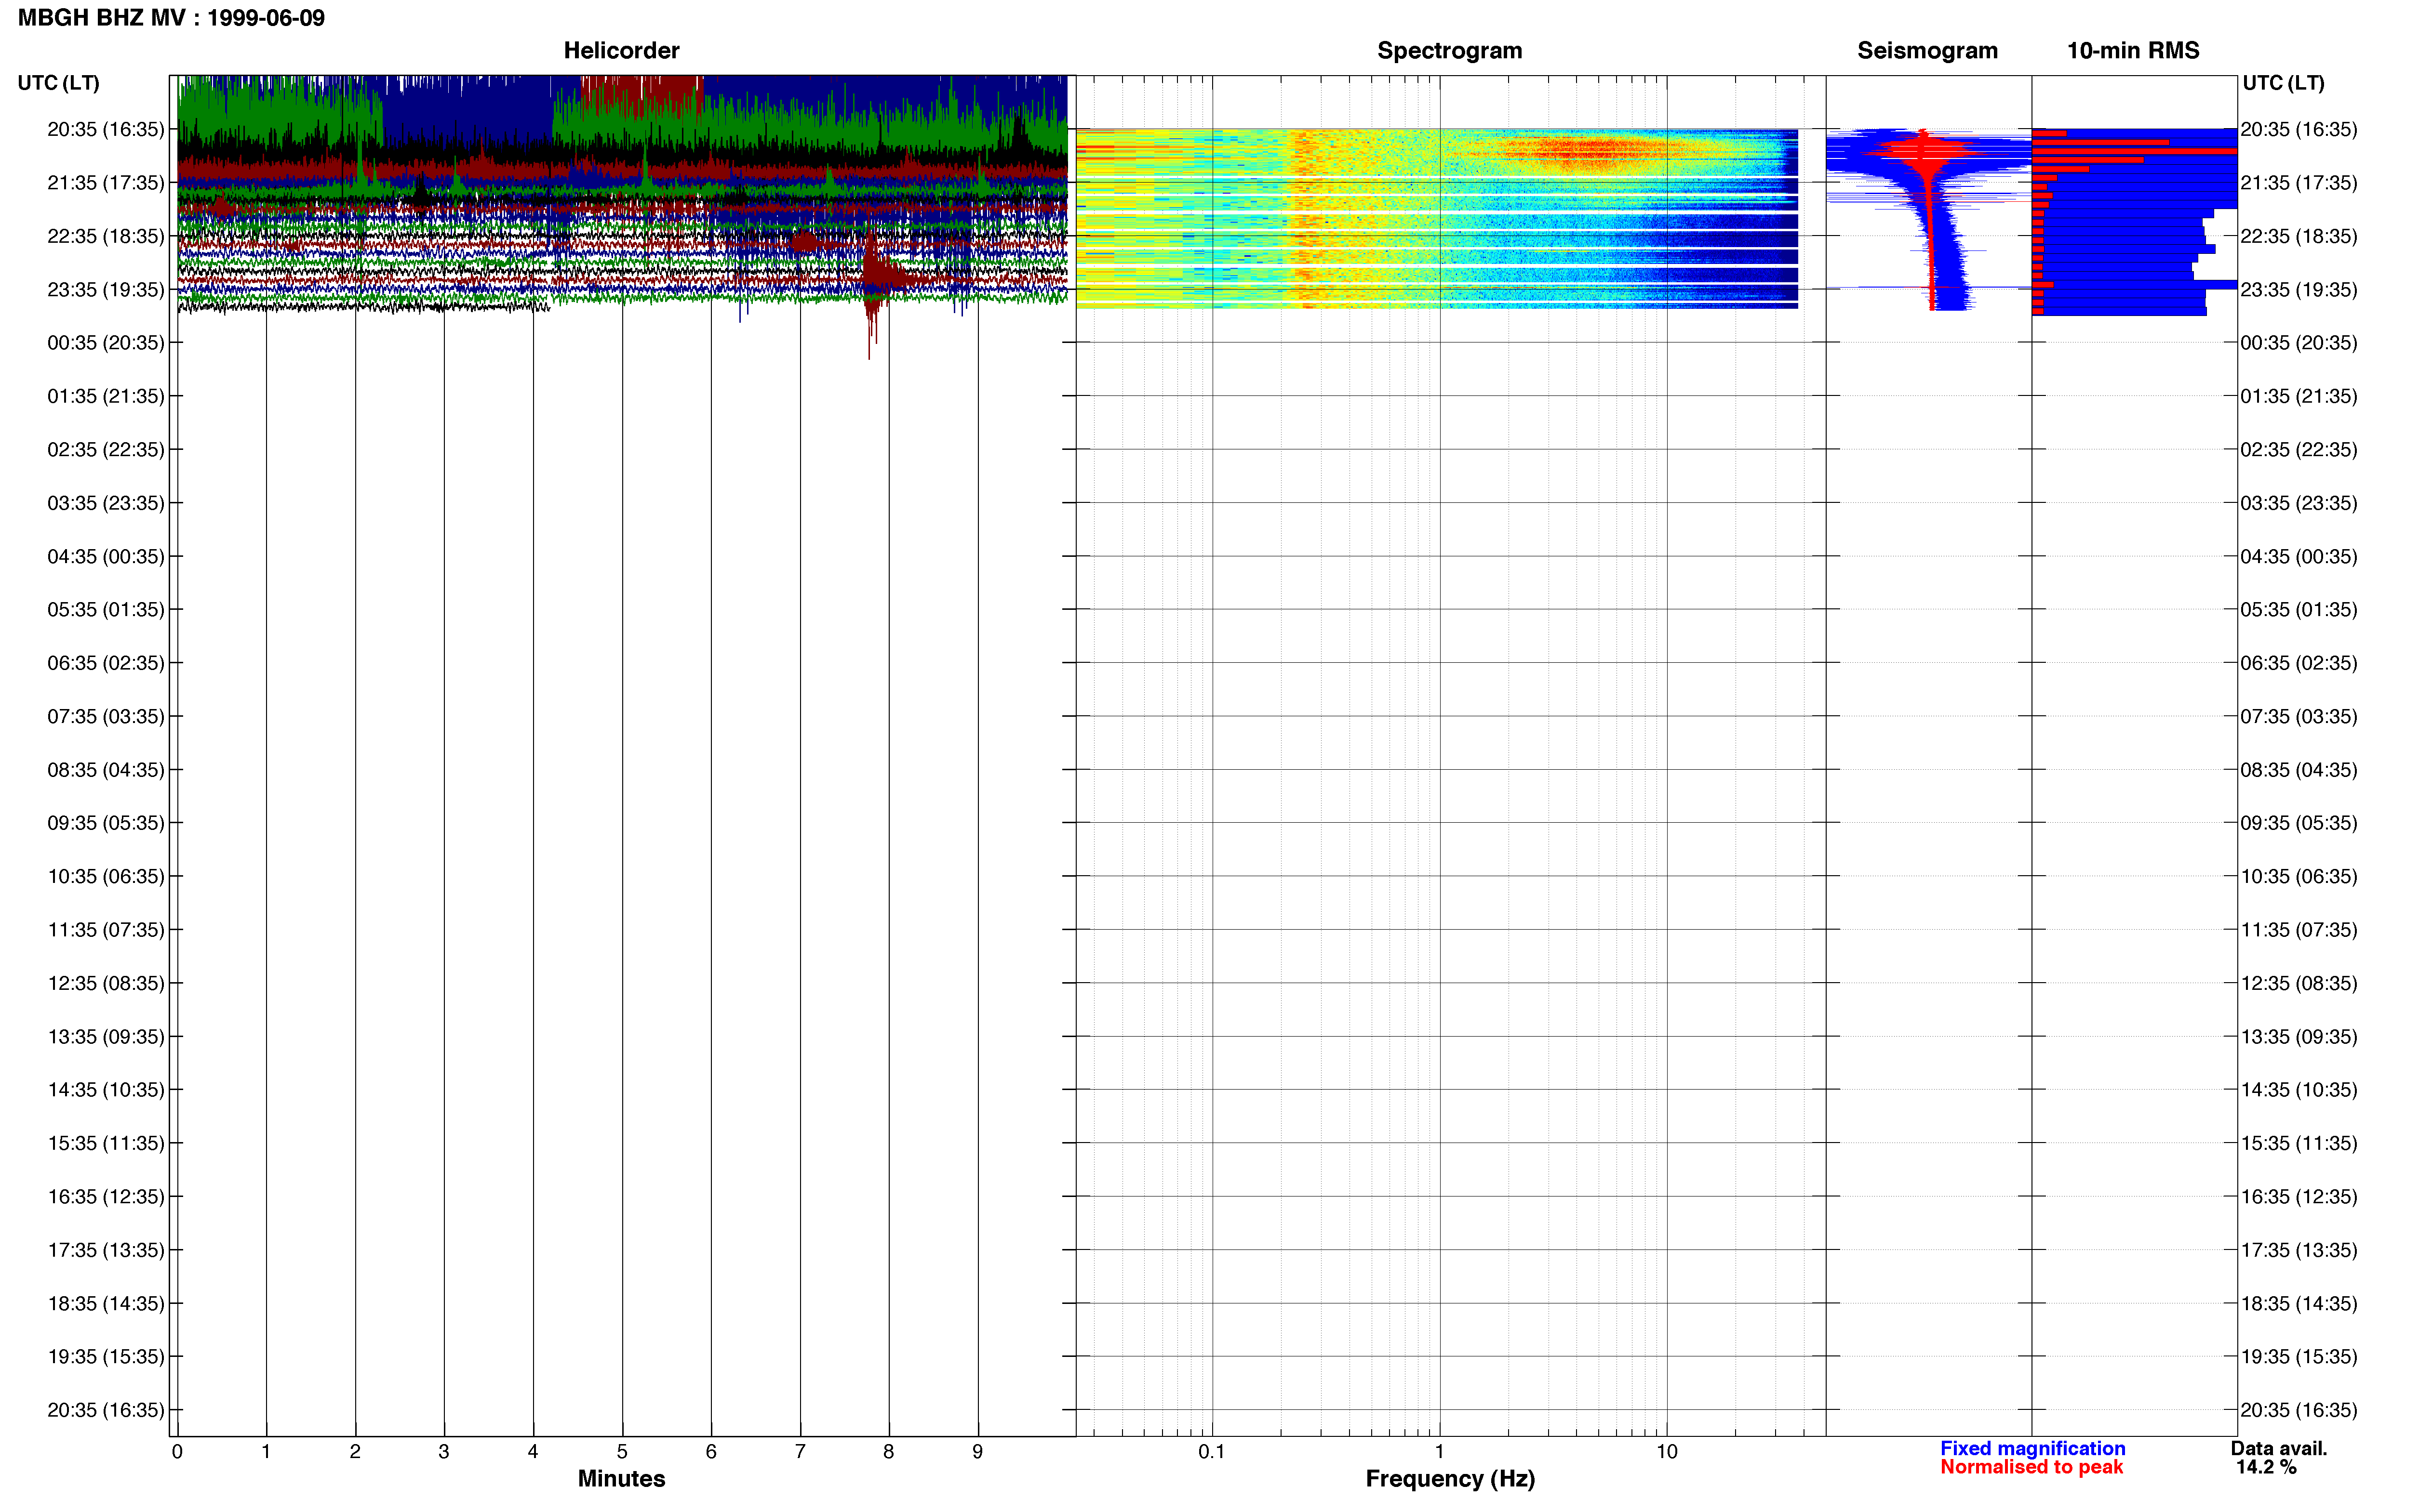Click the title 'MBGH BHZ MV : 1999-06-09'
This screenshot has width=2419, height=1512.
[171, 18]
